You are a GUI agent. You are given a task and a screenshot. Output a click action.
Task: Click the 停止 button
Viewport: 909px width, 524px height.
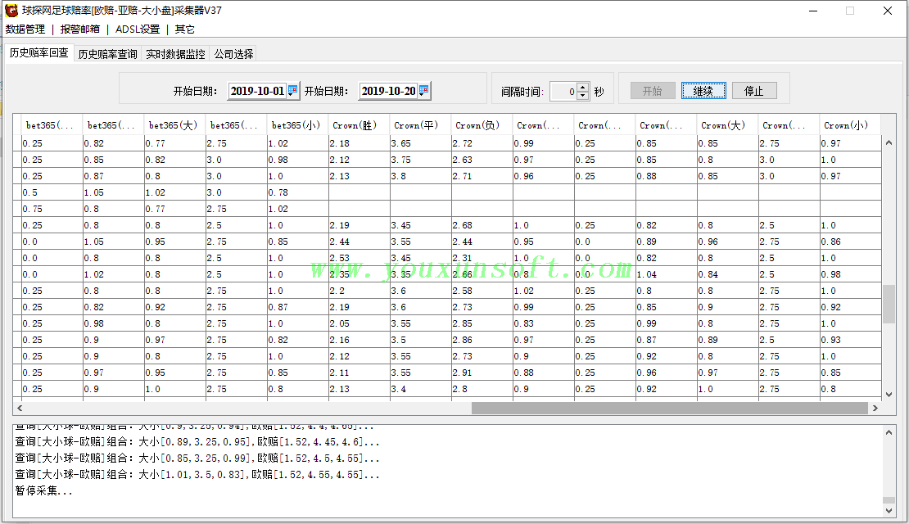[754, 91]
